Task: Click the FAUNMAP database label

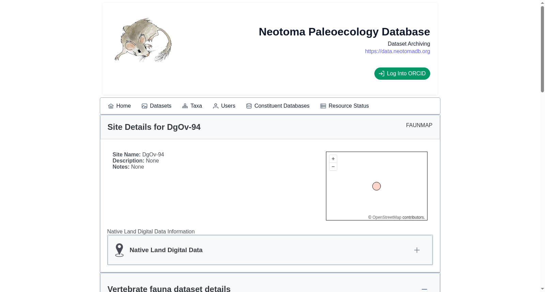Action: pos(419,125)
